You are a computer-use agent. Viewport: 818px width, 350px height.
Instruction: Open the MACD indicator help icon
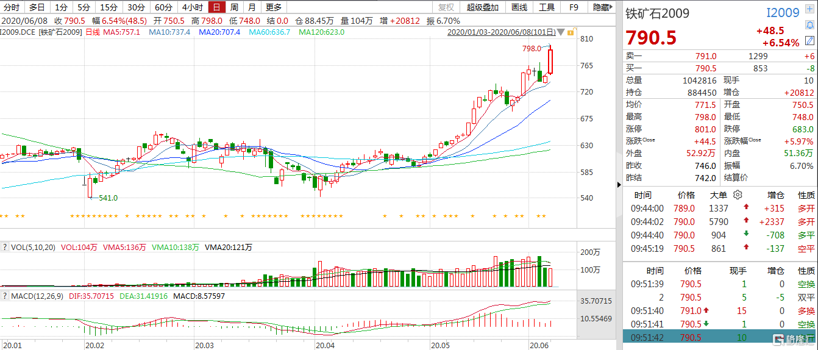[x=4, y=296]
